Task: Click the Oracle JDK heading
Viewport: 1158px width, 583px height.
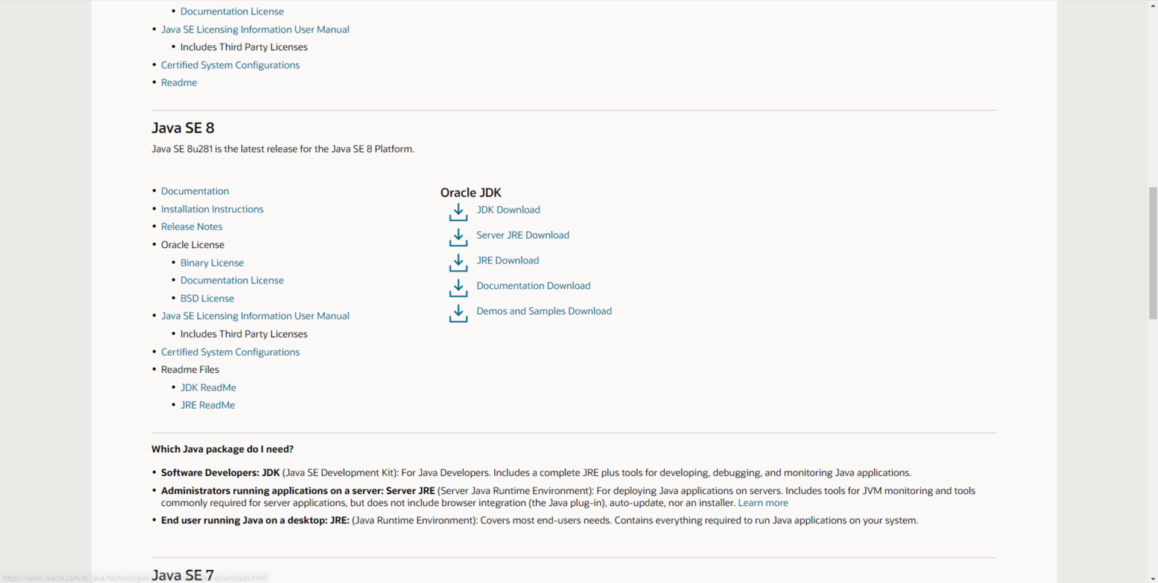Action: click(471, 192)
